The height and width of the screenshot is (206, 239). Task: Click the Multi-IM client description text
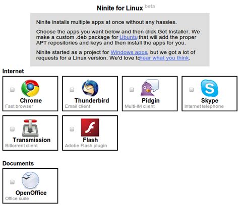[x=140, y=106]
